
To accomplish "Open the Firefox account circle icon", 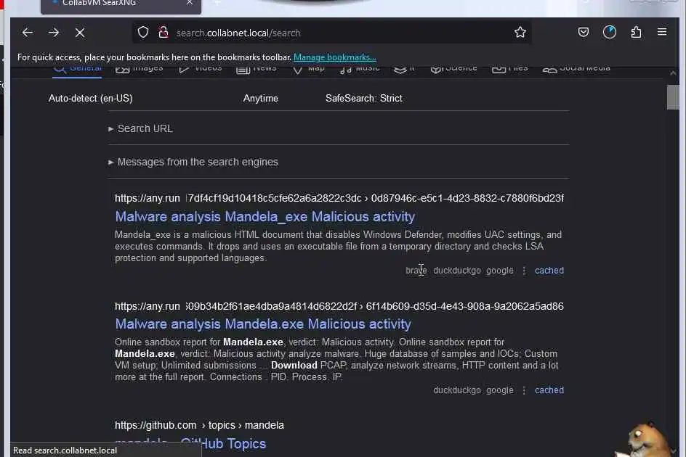I will (x=610, y=33).
